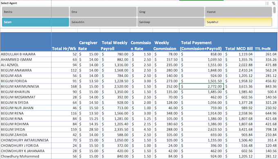Select the BEGUM ASIA name cell
The height and width of the screenshot is (159, 278).
coord(26,76)
